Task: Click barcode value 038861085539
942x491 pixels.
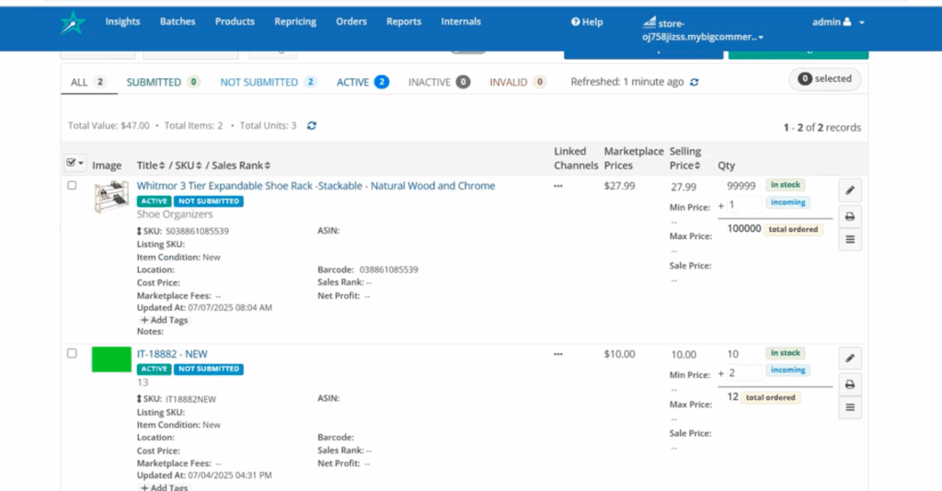Action: tap(389, 269)
